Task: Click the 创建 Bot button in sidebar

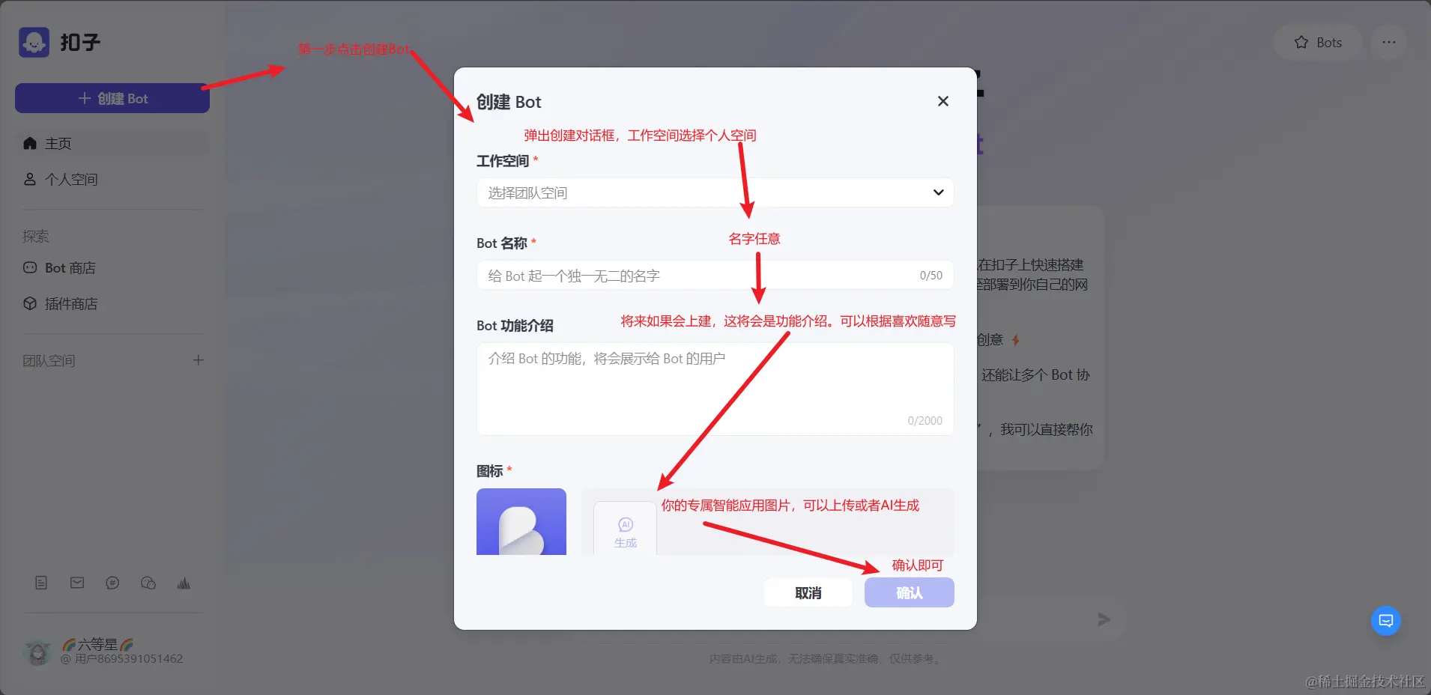Action: coord(112,98)
